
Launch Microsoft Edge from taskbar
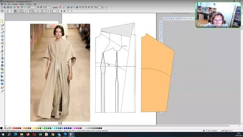[16, 134]
